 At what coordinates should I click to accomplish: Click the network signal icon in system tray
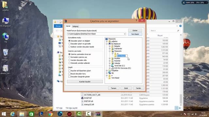click(192, 114)
